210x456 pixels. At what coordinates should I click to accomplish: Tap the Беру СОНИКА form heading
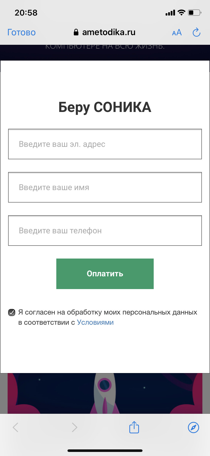click(105, 107)
